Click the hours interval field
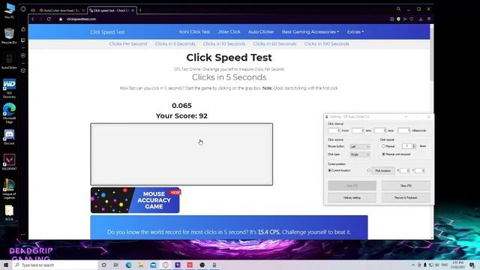 click(334, 130)
